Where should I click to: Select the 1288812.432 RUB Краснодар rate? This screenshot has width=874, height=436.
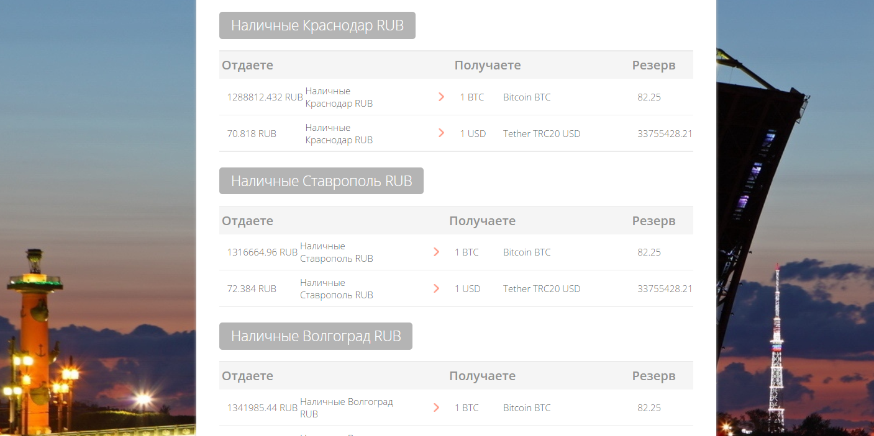265,97
